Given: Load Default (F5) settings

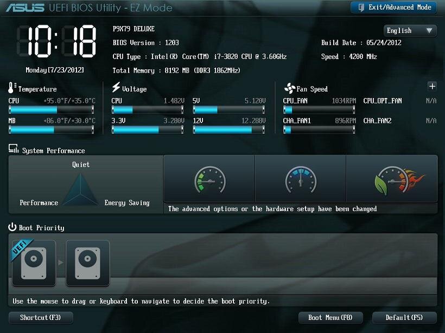Looking at the screenshot, I should (404, 317).
